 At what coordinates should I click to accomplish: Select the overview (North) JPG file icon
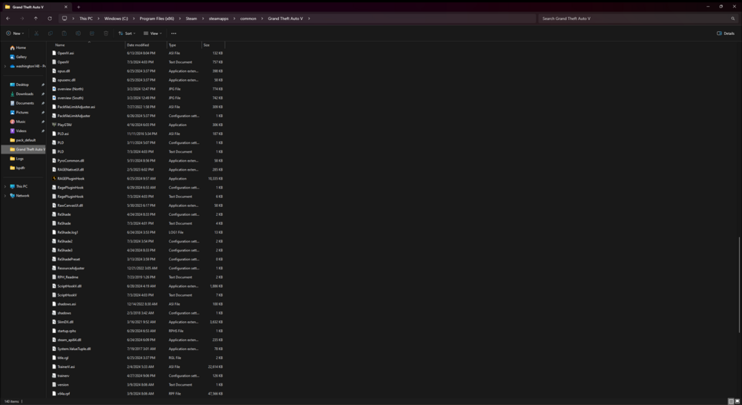pyautogui.click(x=54, y=89)
